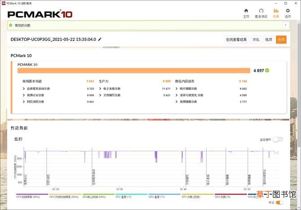Click 应用程序启动 marker line in chart
The width and height of the screenshot is (301, 210).
tap(92, 167)
